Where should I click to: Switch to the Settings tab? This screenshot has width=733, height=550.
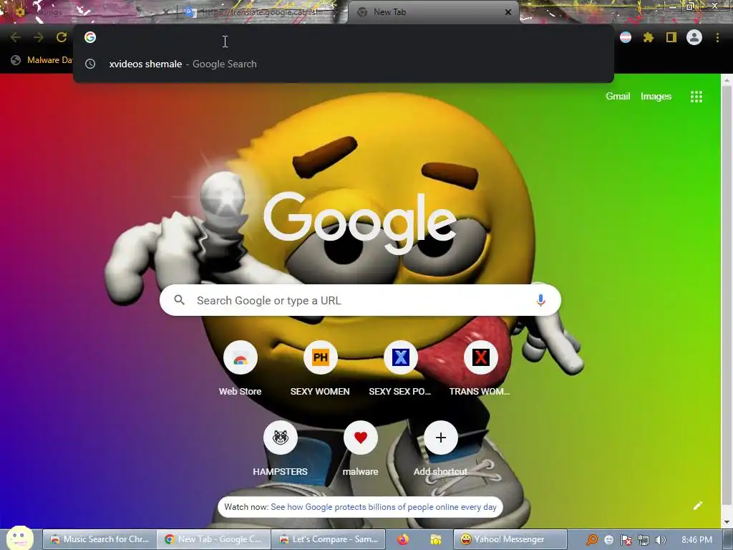click(x=89, y=12)
